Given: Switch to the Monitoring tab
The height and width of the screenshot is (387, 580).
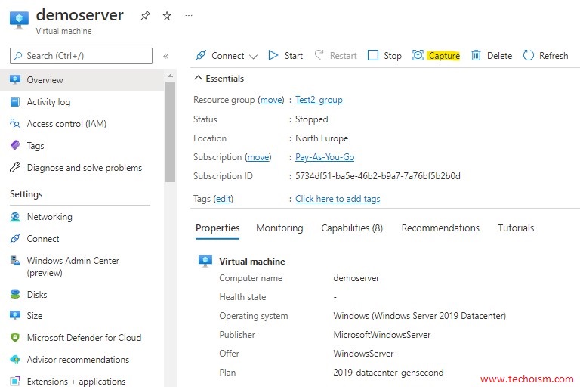Looking at the screenshot, I should coord(279,228).
